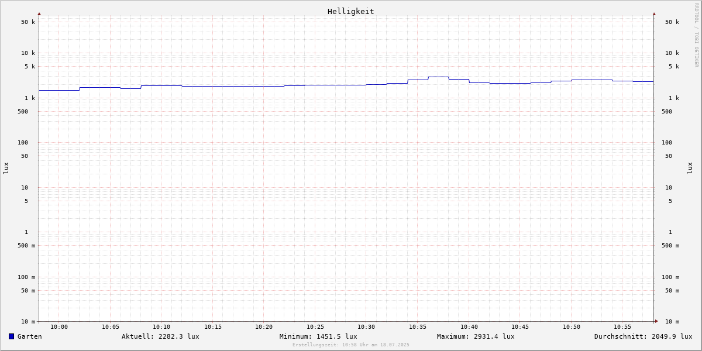Viewport: 702px width, 351px height.
Task: Click the red arrow atop left y-axis
Action: (39, 13)
